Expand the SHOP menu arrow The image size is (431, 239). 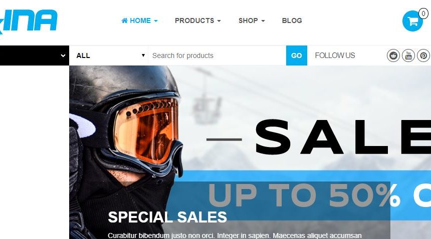pyautogui.click(x=263, y=21)
